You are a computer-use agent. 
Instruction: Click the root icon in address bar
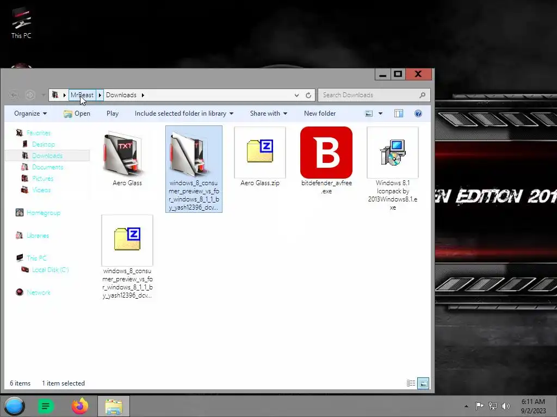click(x=55, y=95)
